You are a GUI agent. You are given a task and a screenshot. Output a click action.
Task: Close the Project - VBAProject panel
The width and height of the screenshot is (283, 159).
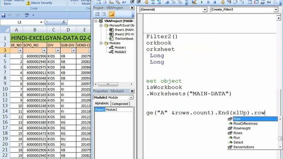[x=132, y=8]
